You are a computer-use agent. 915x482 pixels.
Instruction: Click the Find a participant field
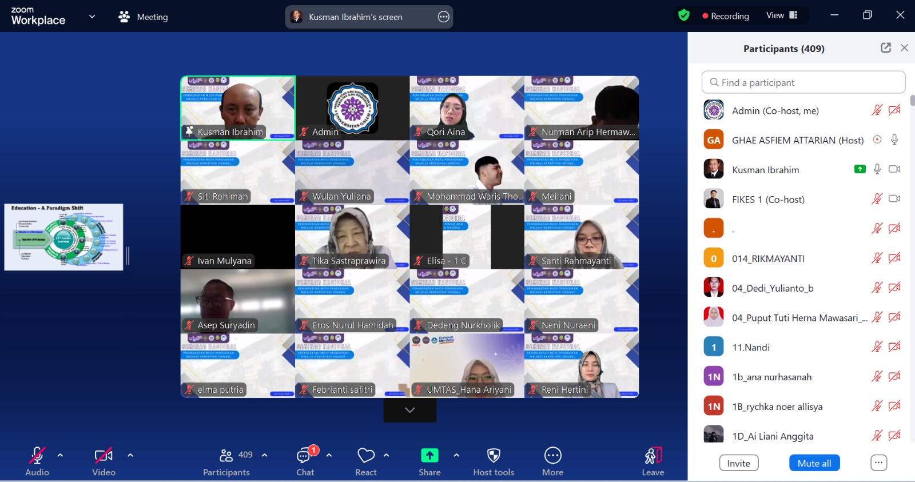(x=803, y=82)
